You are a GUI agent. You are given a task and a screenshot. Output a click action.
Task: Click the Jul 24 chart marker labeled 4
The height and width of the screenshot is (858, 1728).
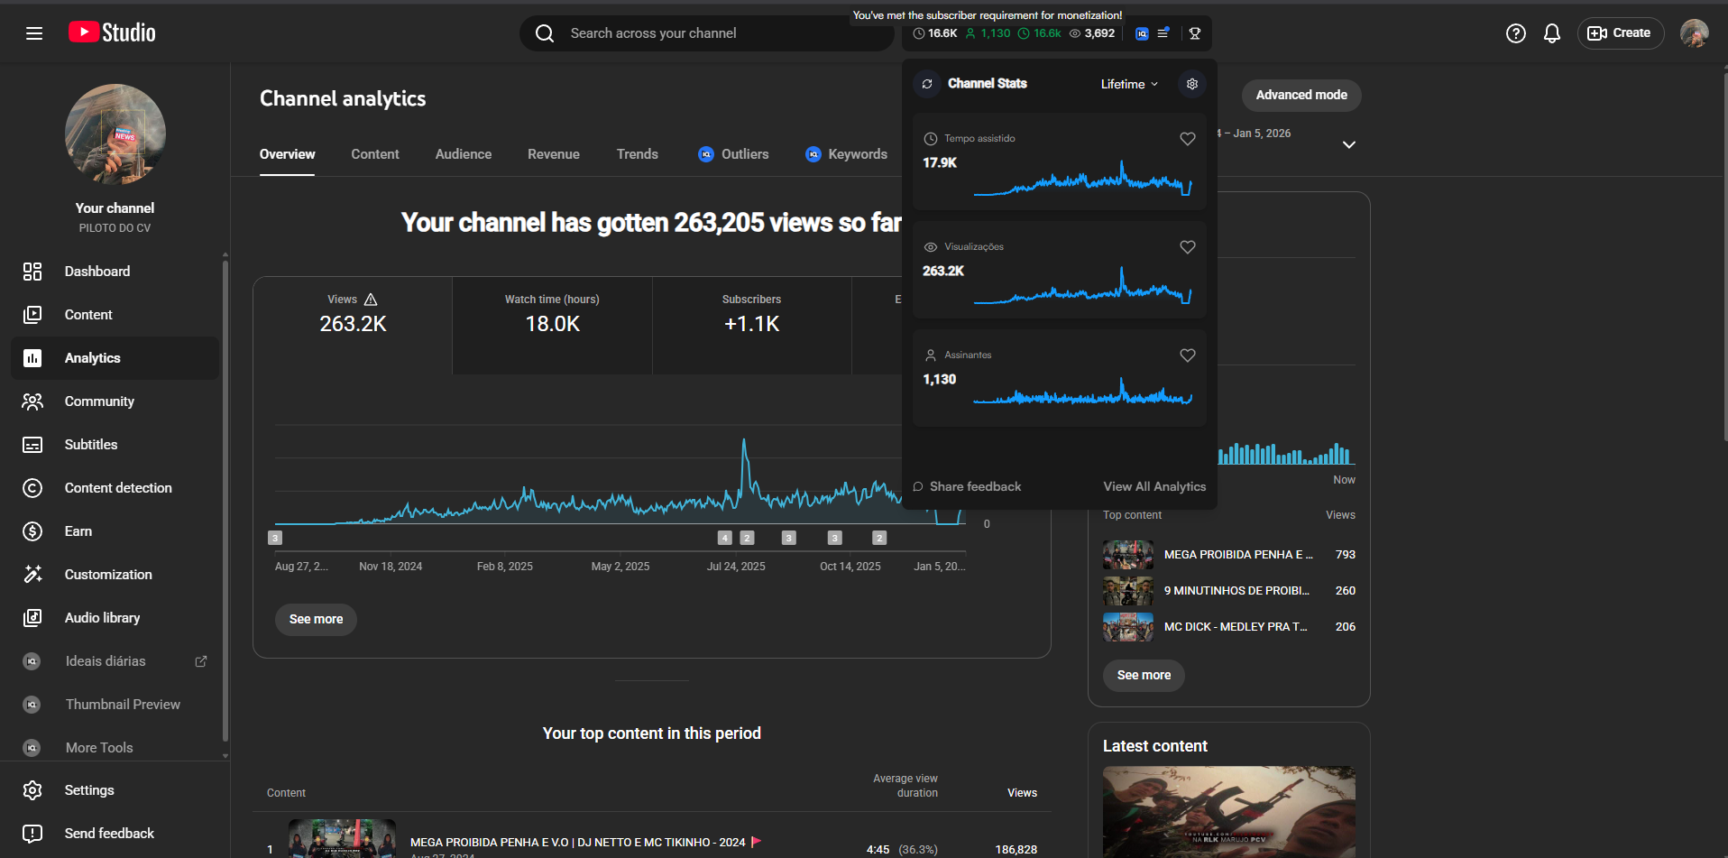coord(724,538)
